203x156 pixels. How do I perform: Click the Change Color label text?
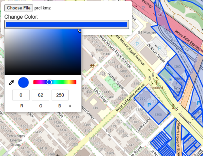(x=21, y=17)
